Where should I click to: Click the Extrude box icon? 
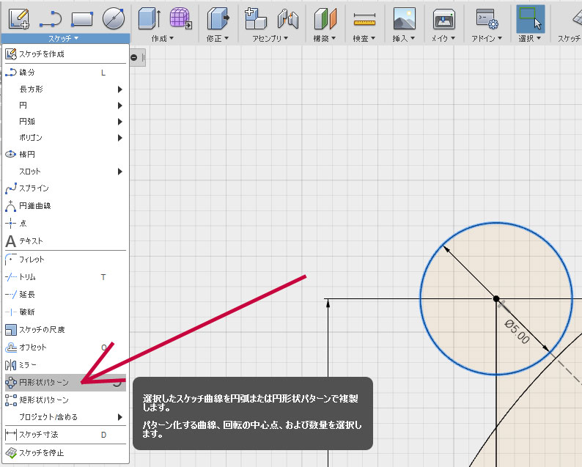pos(150,18)
